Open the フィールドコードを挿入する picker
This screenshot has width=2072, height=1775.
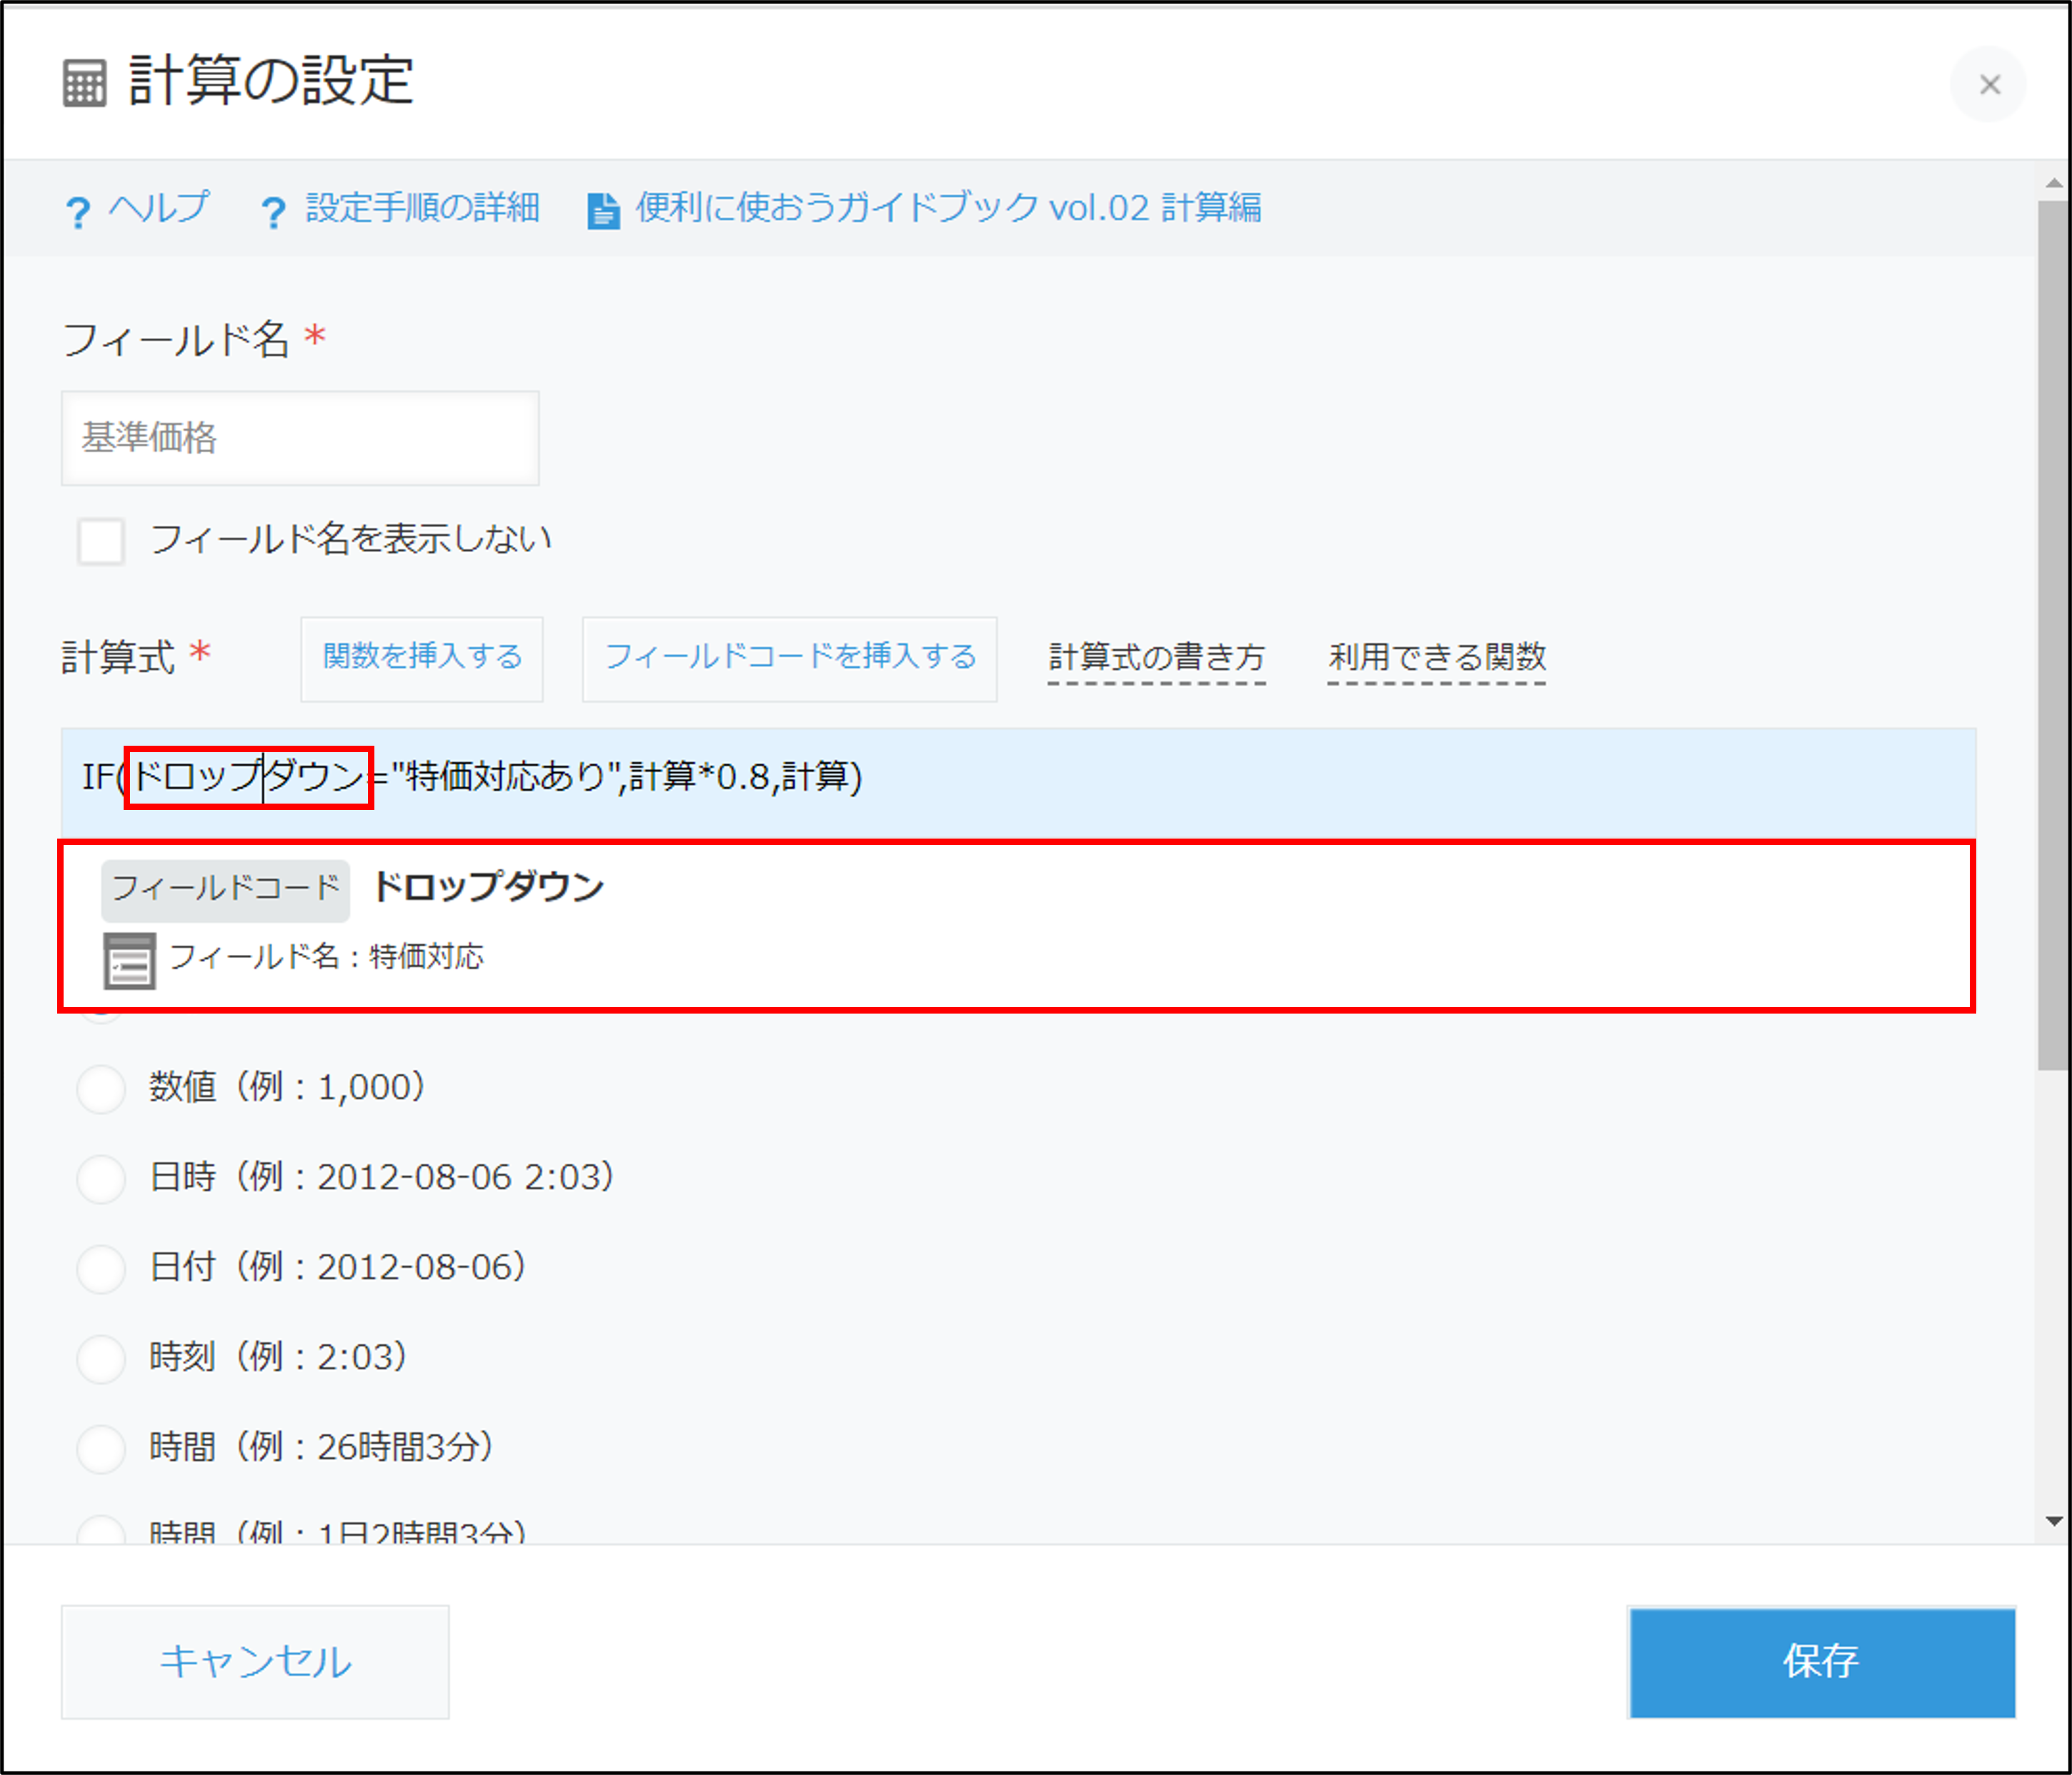788,660
